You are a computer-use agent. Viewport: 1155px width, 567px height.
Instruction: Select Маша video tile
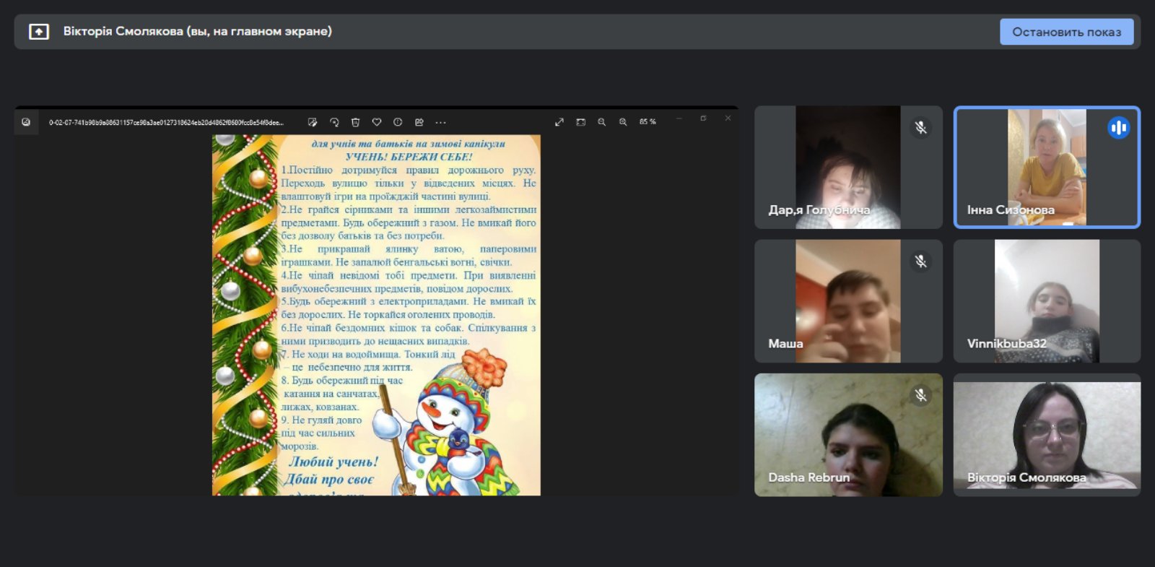[x=848, y=301]
